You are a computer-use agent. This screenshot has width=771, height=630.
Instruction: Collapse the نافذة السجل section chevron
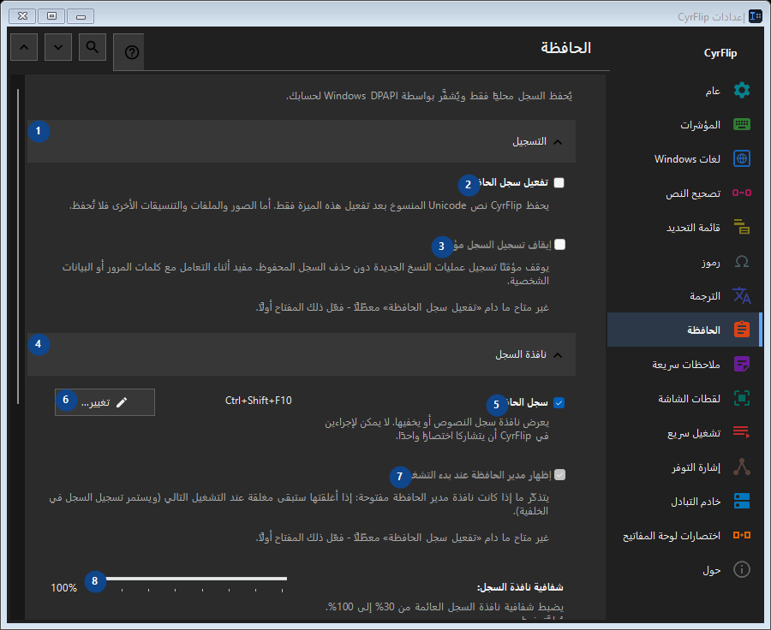(x=558, y=355)
